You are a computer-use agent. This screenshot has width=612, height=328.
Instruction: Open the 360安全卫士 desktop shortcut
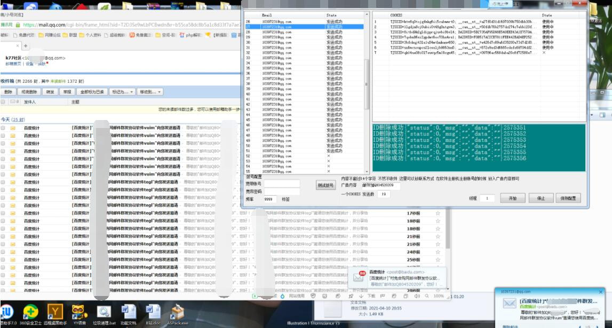click(30, 314)
